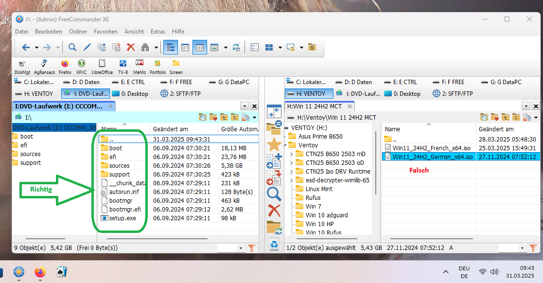The image size is (543, 283).
Task: Close the I:DVD-Laufwerk tab
Action: point(110,106)
